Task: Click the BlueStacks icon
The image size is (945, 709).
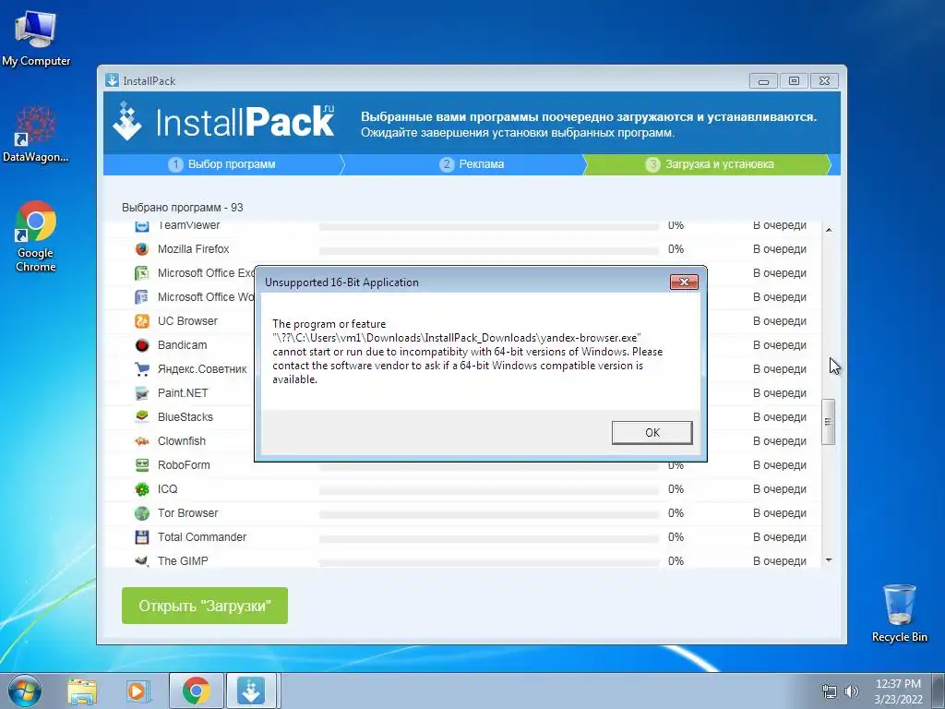Action: (x=141, y=417)
